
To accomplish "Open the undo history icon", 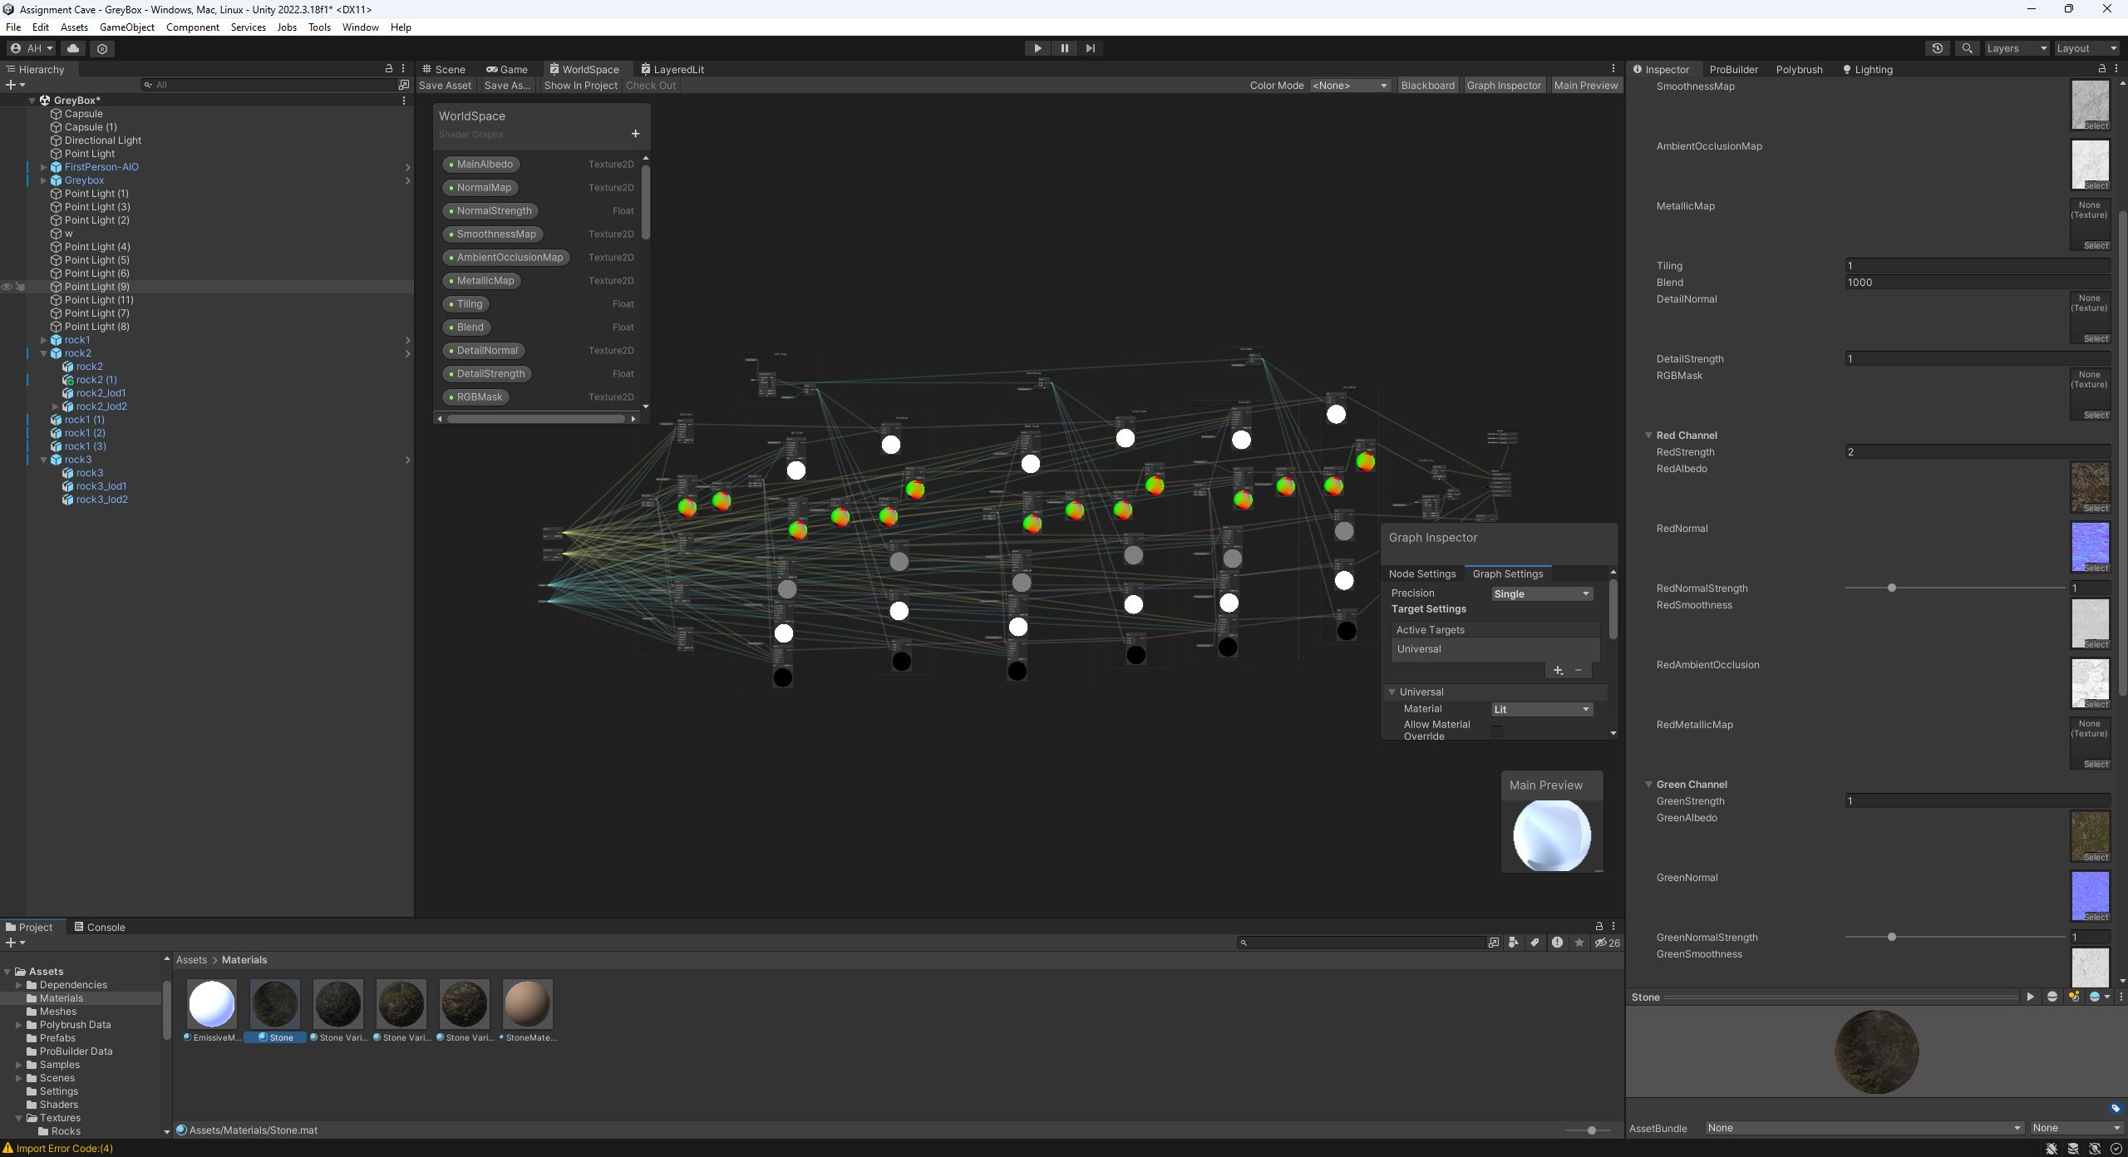I will 1937,48.
